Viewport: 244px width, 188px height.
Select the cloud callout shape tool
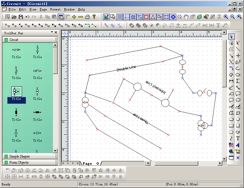(238, 100)
